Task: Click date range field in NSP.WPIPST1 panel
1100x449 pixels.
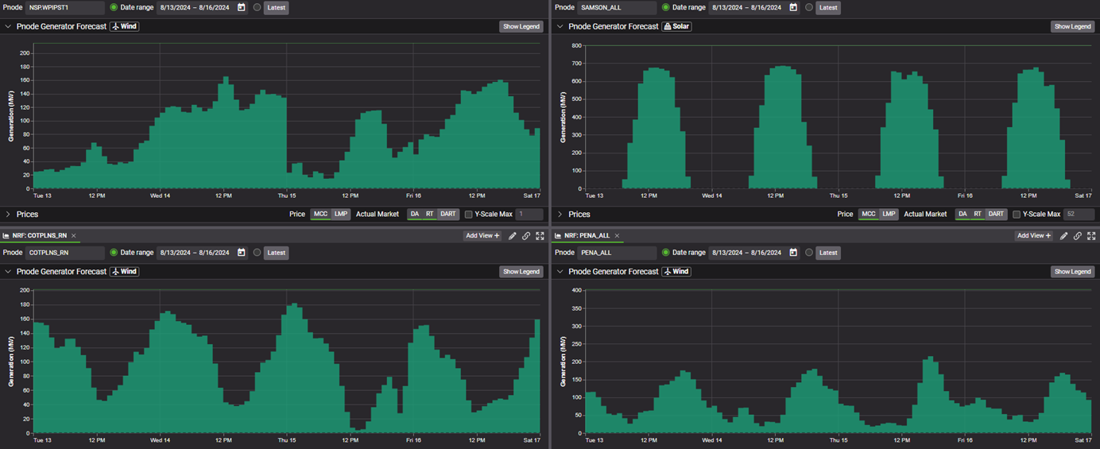Action: point(202,8)
